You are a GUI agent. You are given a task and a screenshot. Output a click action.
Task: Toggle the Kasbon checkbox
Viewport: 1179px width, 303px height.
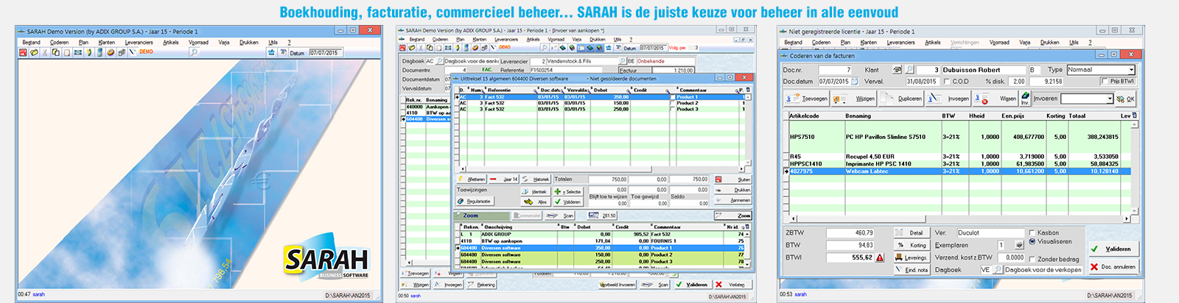tap(1032, 232)
